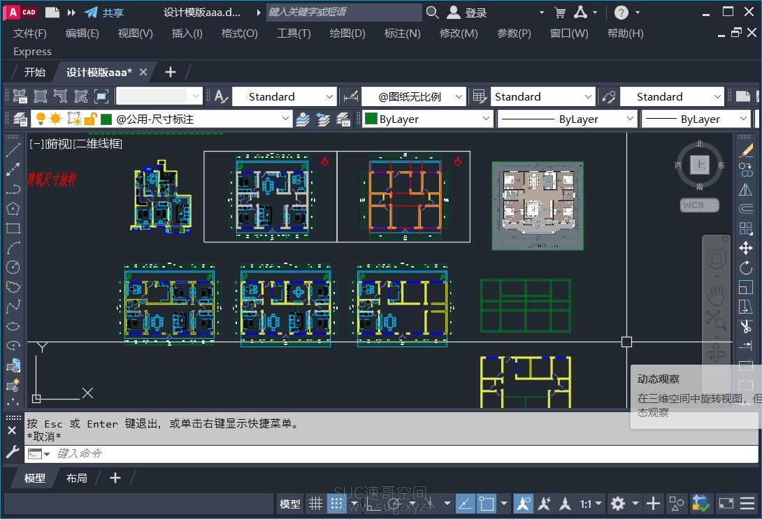Open the ByLayer linetype dropdown
This screenshot has width=762, height=519.
[x=629, y=119]
